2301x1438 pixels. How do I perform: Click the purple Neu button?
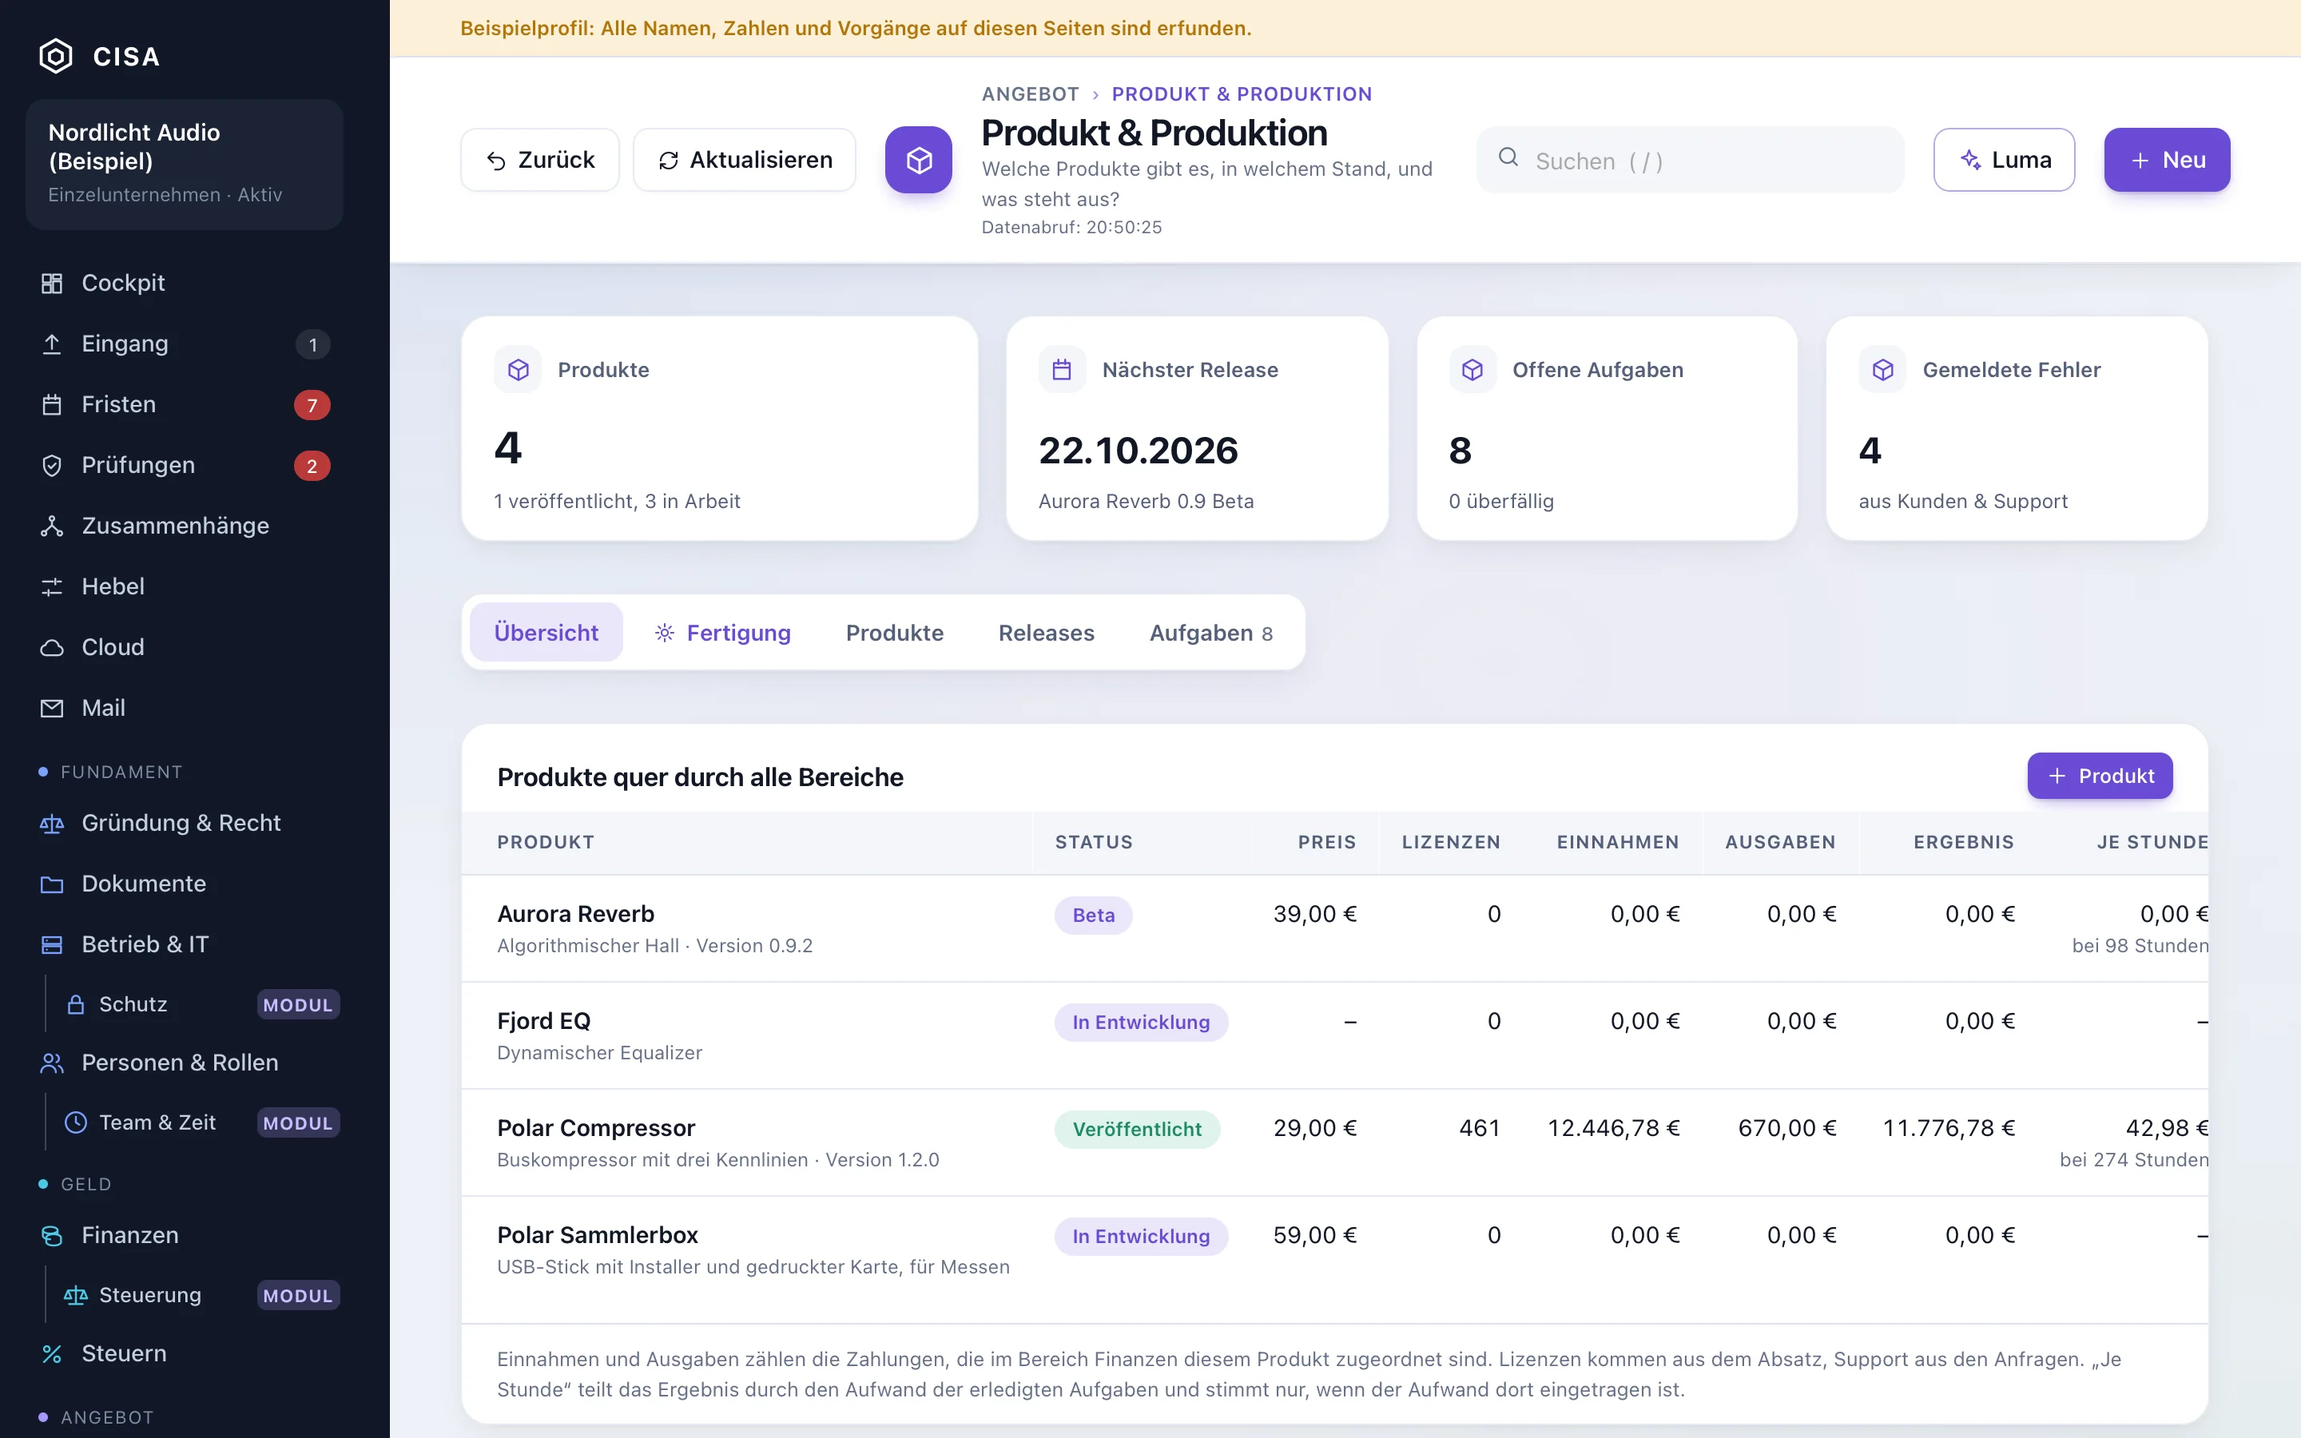(2167, 160)
